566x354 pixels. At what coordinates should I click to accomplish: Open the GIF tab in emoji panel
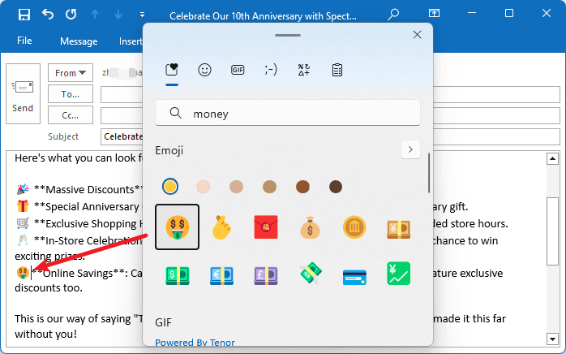[x=238, y=71]
